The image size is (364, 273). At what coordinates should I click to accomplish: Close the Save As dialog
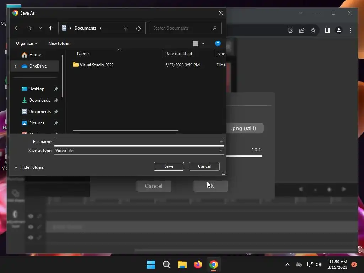click(x=220, y=13)
